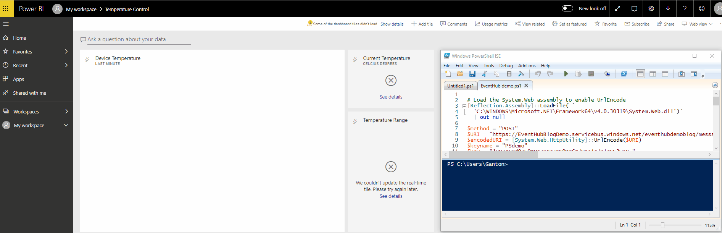Clear the console pane icon
The image size is (722, 233).
521,74
